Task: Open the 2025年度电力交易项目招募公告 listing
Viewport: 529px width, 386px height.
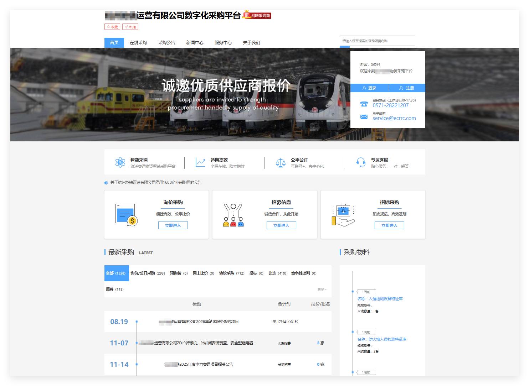Action: [x=199, y=364]
